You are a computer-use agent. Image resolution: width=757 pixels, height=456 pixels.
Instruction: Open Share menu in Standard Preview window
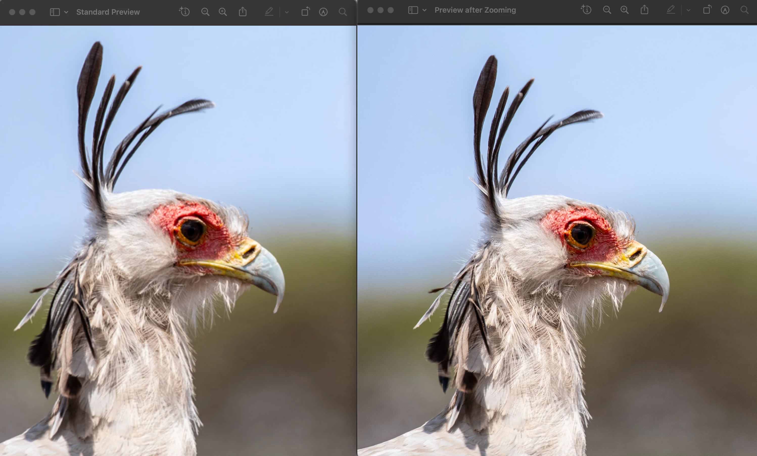point(243,12)
